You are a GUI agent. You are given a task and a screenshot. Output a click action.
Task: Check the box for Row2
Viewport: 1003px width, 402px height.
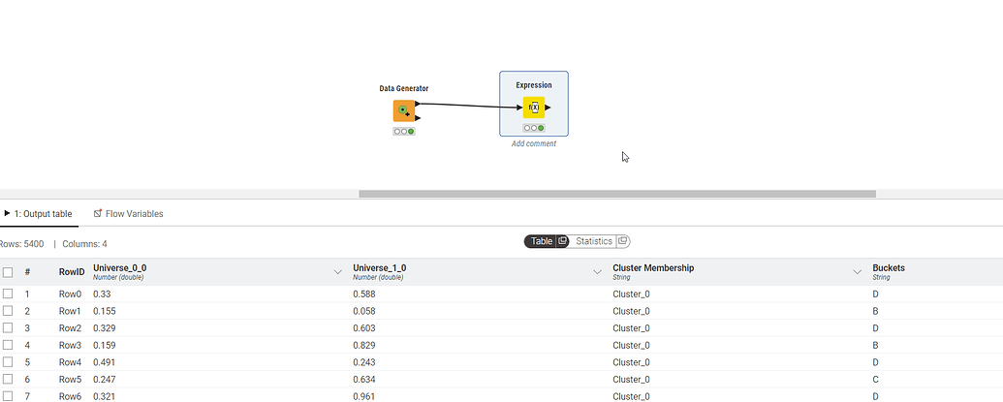tap(8, 327)
